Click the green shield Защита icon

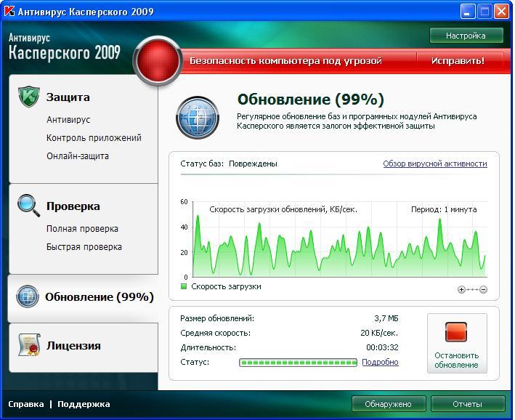click(29, 97)
